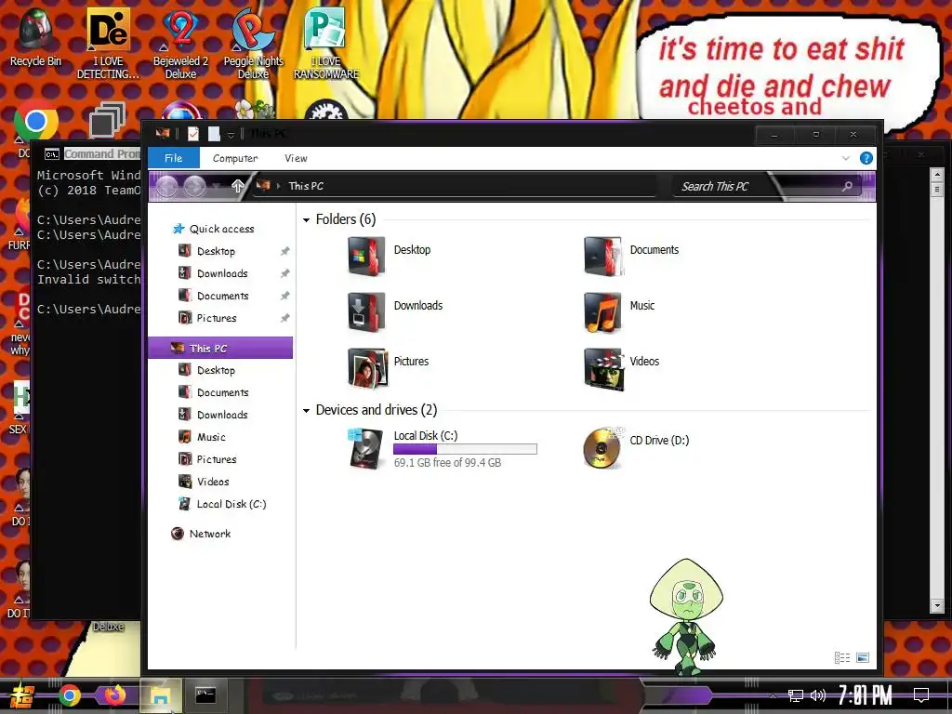The width and height of the screenshot is (952, 714).
Task: Click scroll down arrow in Command Prompt window
Action: (937, 606)
